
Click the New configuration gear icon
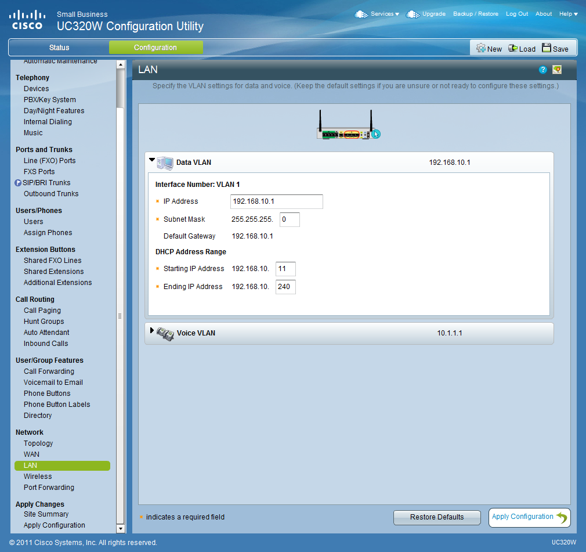[480, 49]
